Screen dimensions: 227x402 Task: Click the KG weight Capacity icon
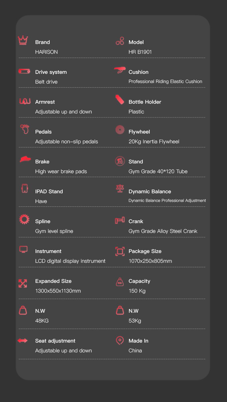pyautogui.click(x=120, y=282)
